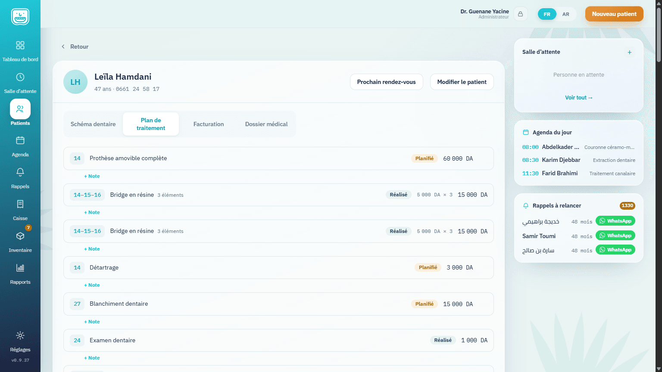Screen dimensions: 662x372
Task: Open the Inventaire box icon
Action: coord(20,236)
